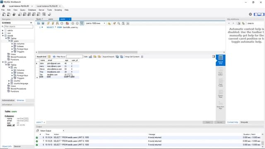Image resolution: width=265 pixels, height=149 pixels.
Task: Expand the sakila schema
Action: 3,30
